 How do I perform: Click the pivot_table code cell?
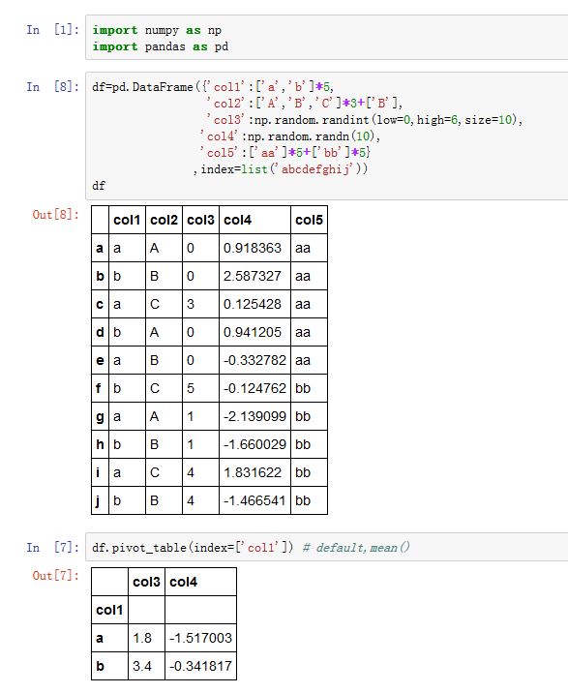pyautogui.click(x=326, y=547)
